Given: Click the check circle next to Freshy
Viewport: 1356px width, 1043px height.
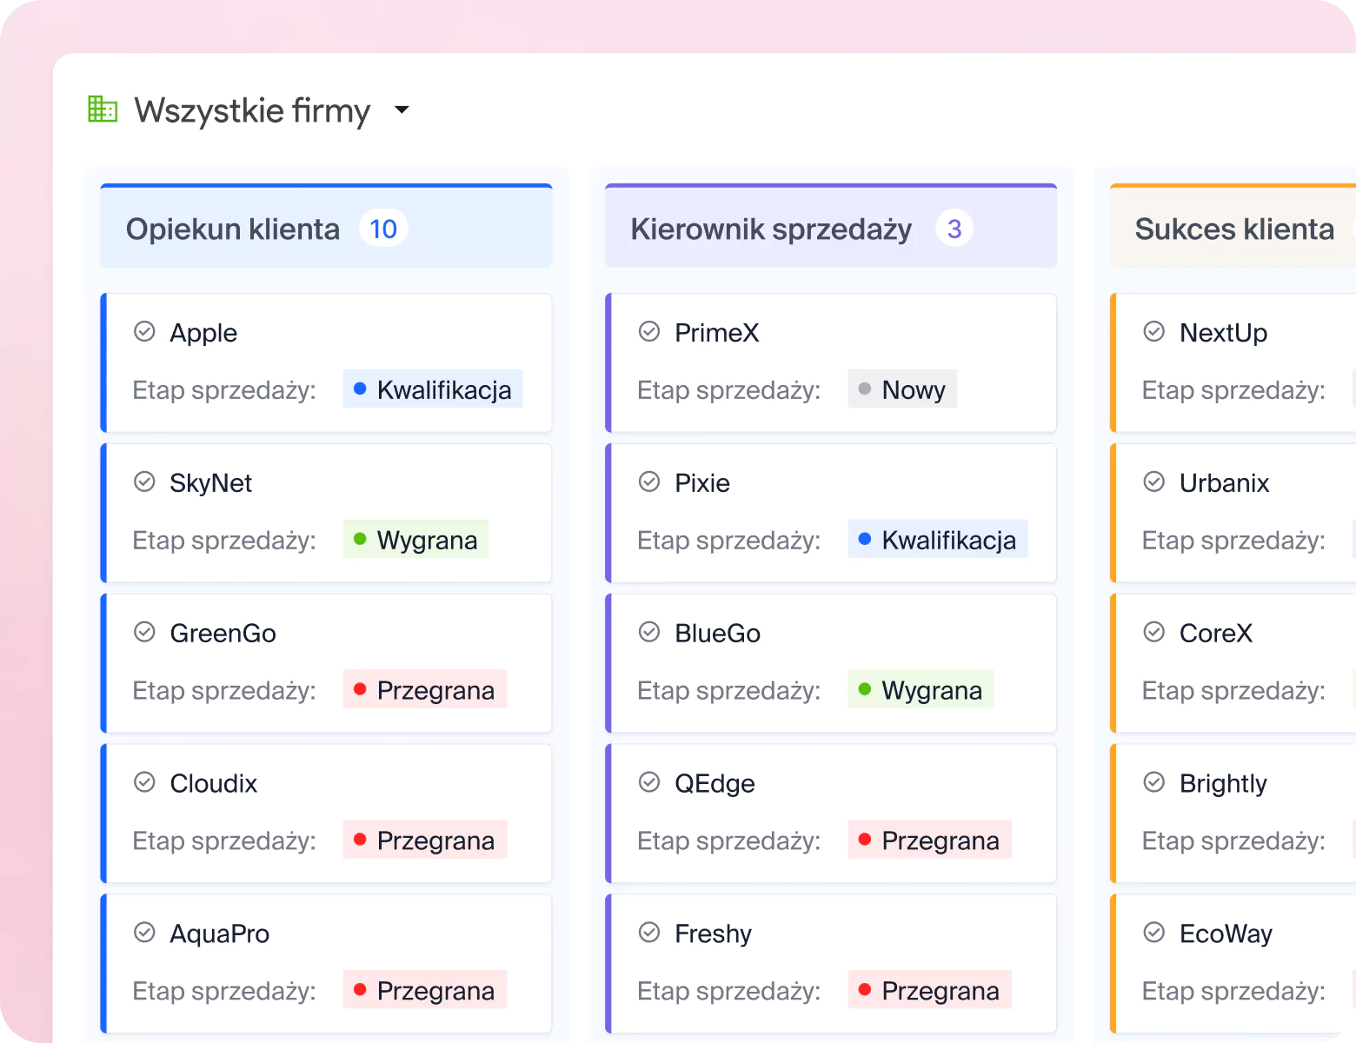Looking at the screenshot, I should click(649, 933).
